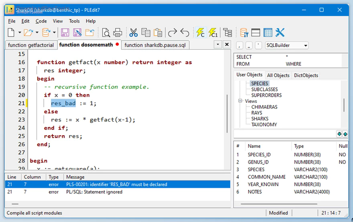Click the underscore quick-insert button
Viewport: 353px width, 222px height.
249,46
